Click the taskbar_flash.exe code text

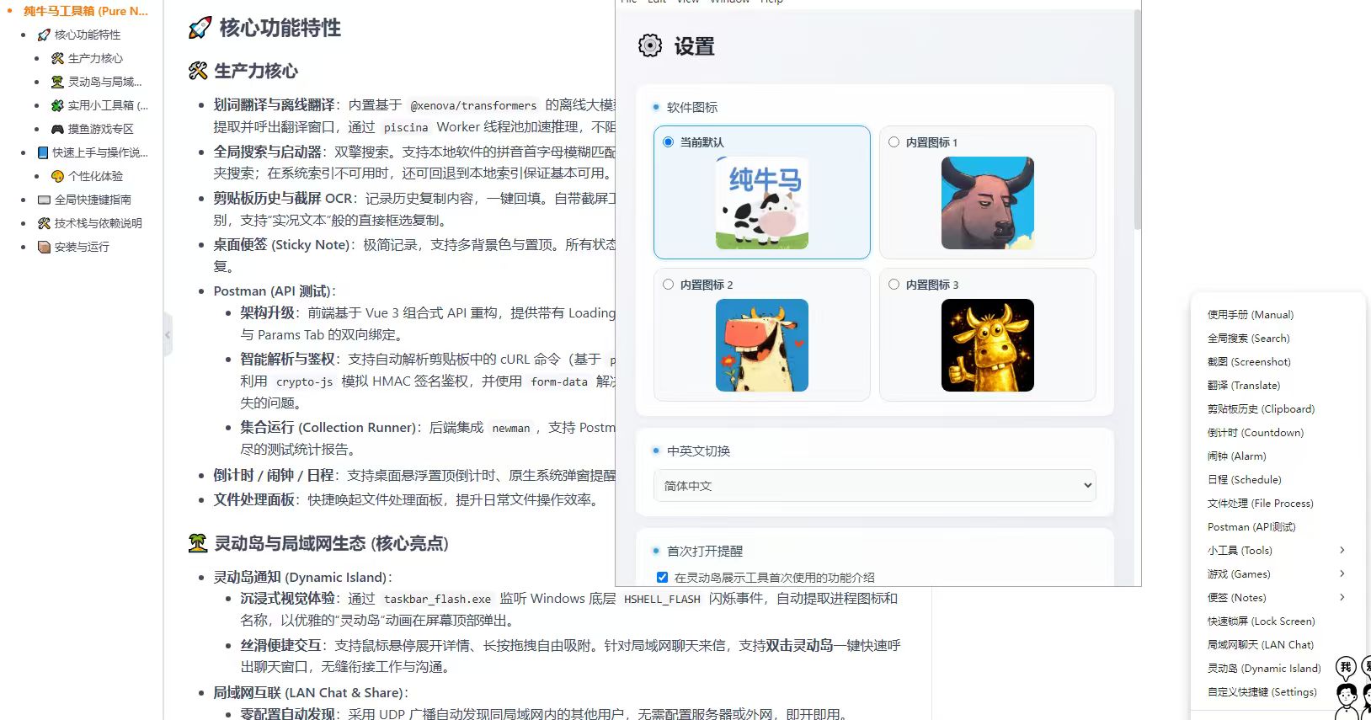click(437, 599)
